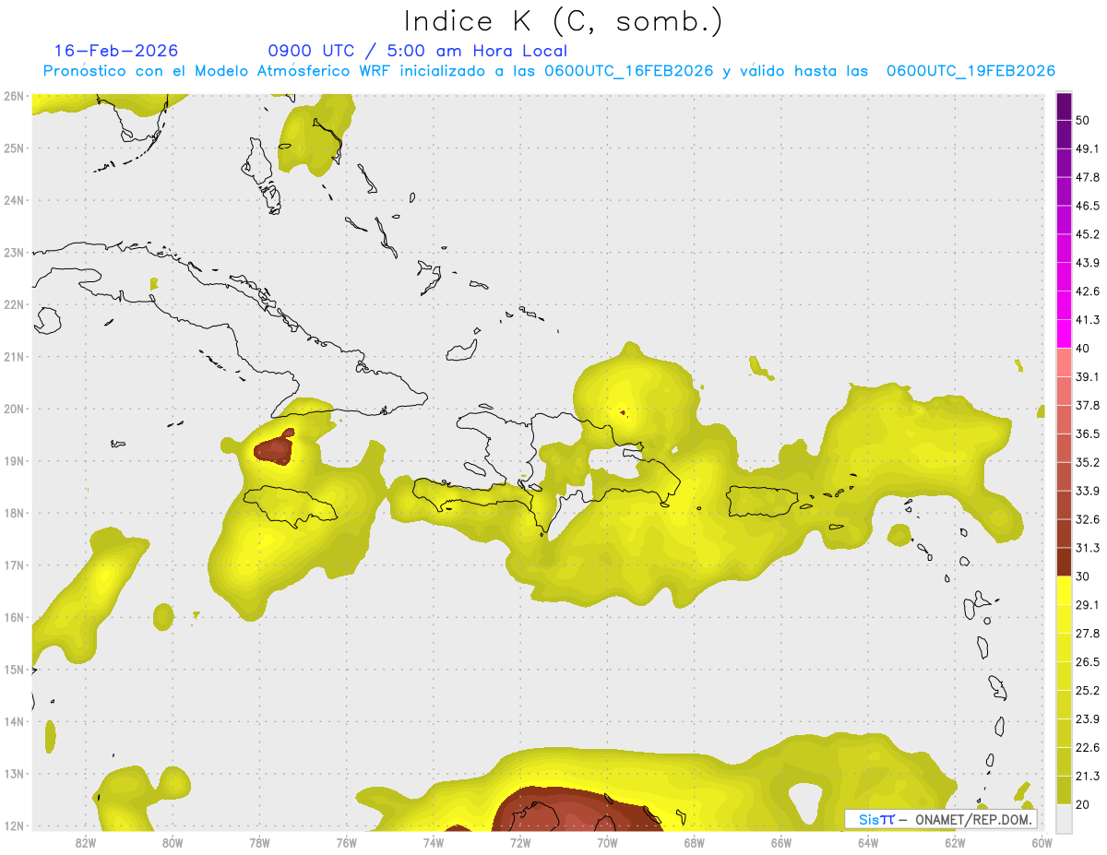Click the '37.8' color scale value

pyautogui.click(x=1088, y=405)
